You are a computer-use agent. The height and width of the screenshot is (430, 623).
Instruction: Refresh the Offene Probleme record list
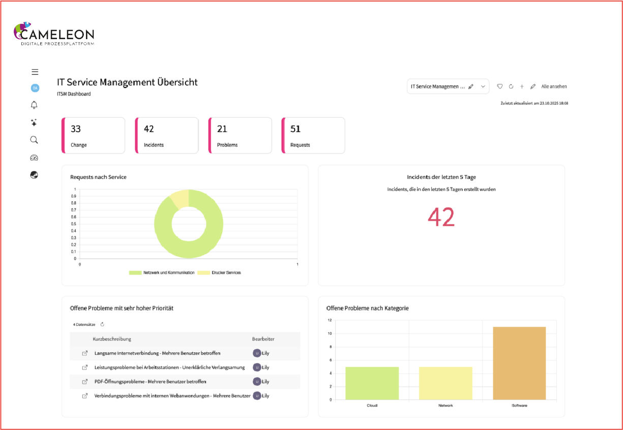click(102, 324)
